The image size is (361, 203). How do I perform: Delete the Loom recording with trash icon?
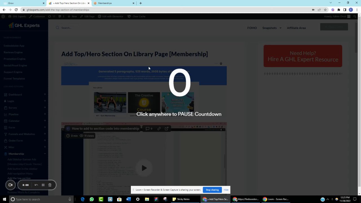tap(50, 185)
